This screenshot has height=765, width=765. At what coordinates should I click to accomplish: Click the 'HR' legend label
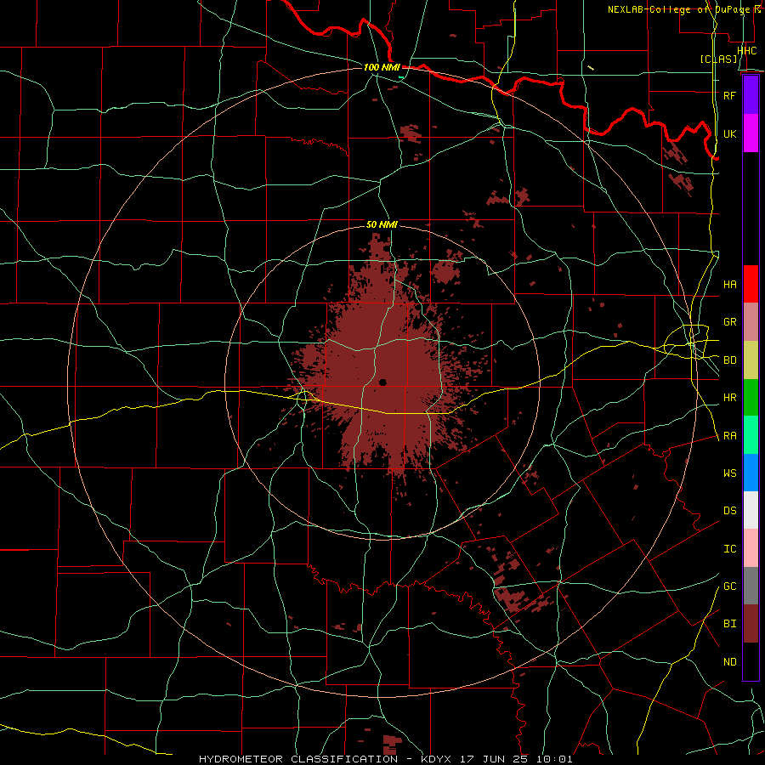(729, 398)
